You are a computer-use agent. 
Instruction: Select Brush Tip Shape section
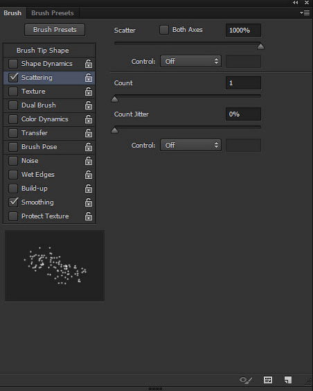[43, 51]
